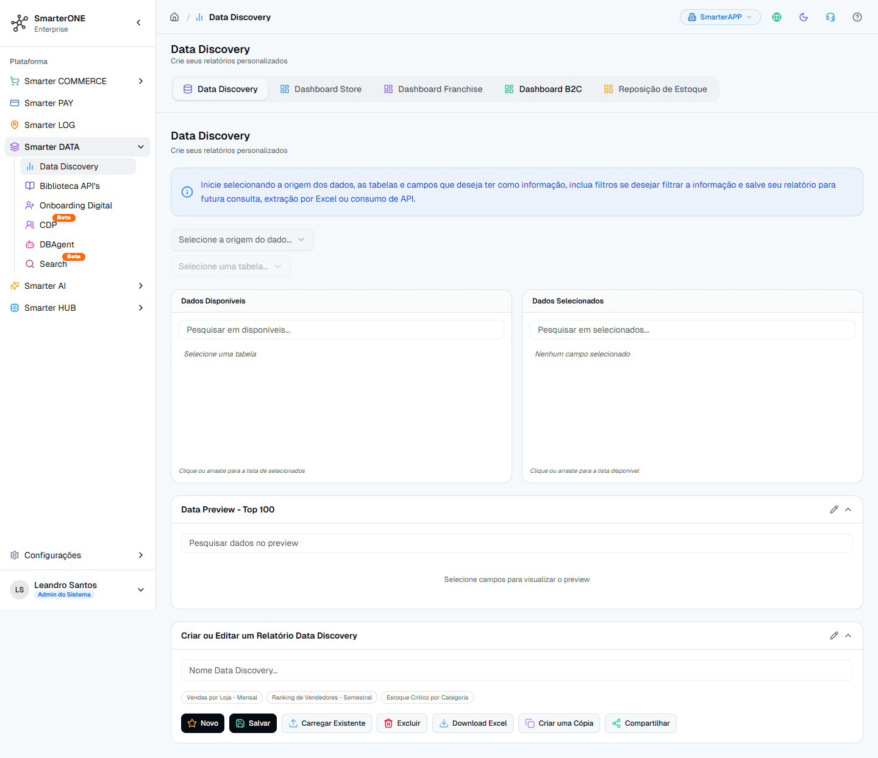This screenshot has width=878, height=758.
Task: Open DBAgent in the sidebar
Action: (78, 244)
